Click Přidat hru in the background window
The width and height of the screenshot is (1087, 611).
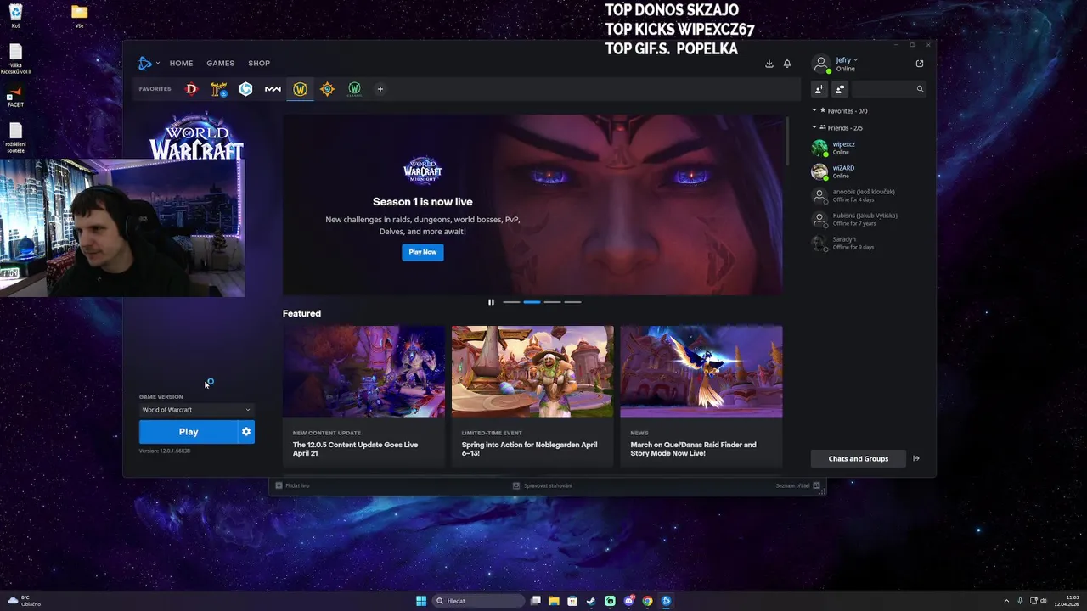pos(292,485)
